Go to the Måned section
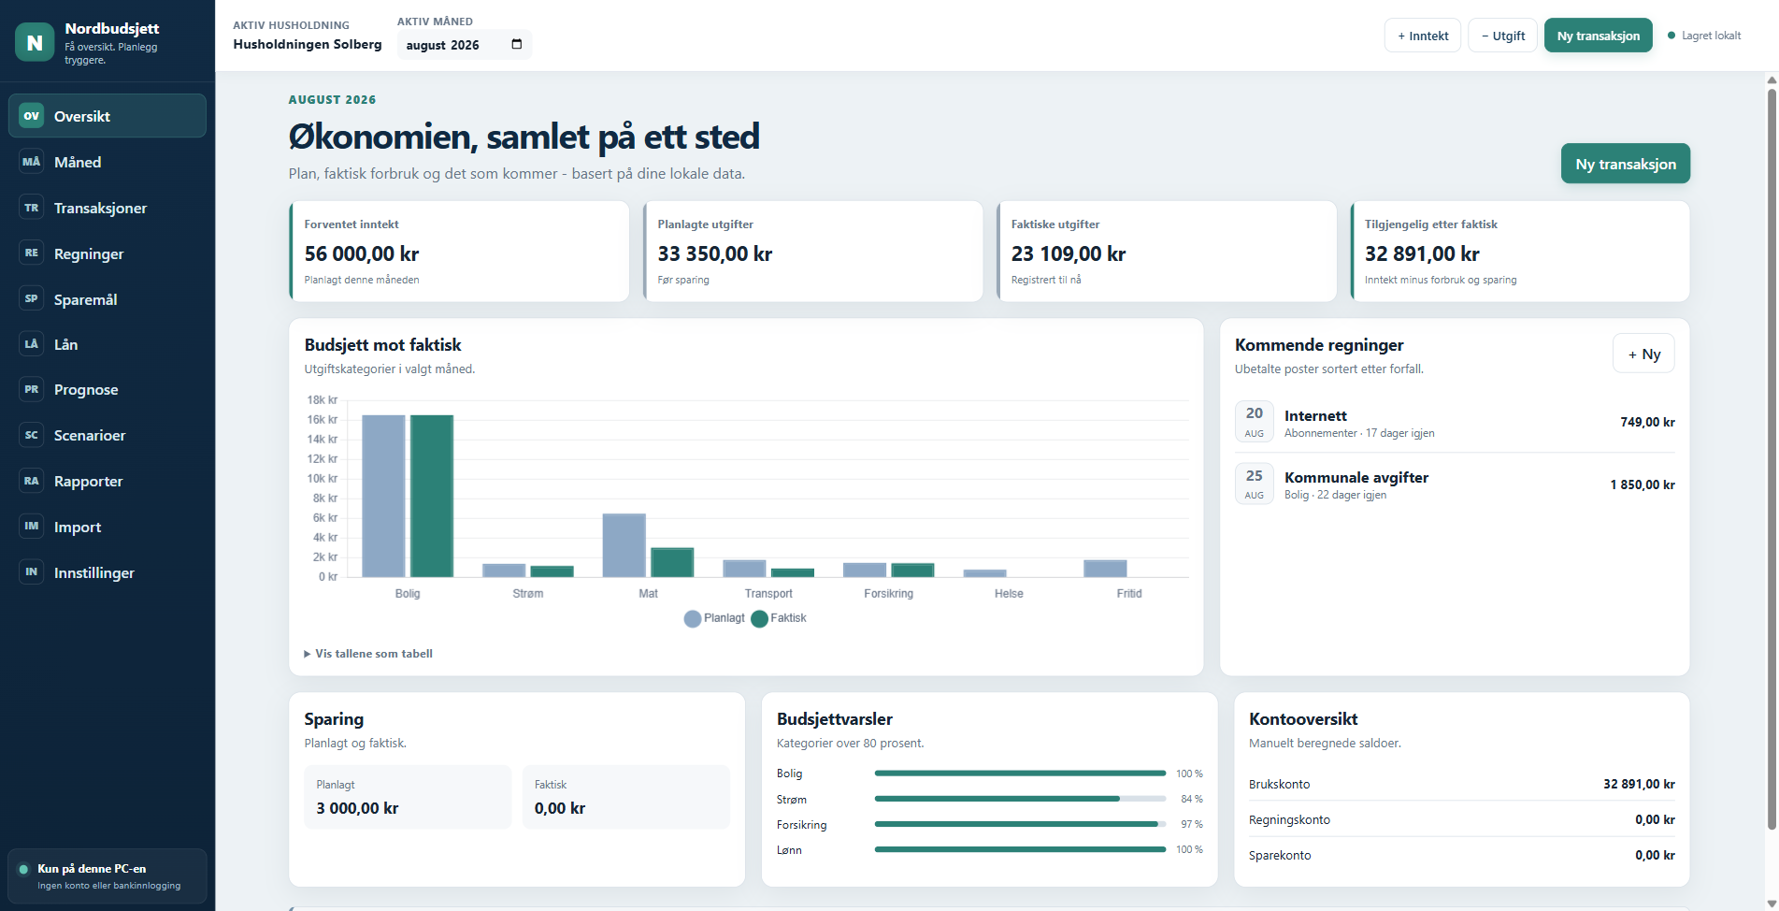1779x911 pixels. (x=108, y=162)
